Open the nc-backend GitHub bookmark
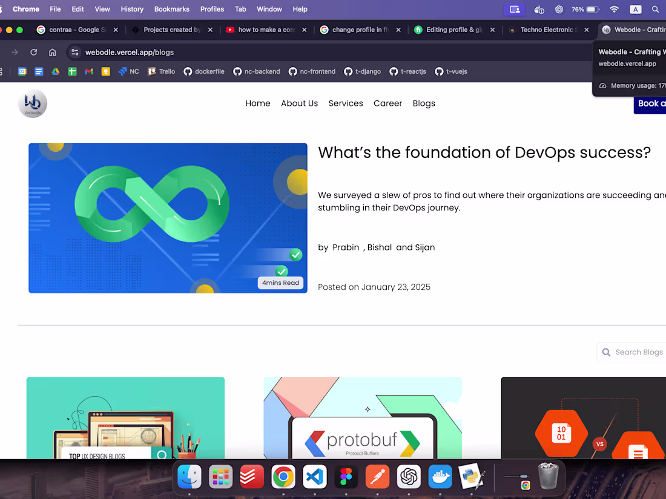 (x=257, y=71)
